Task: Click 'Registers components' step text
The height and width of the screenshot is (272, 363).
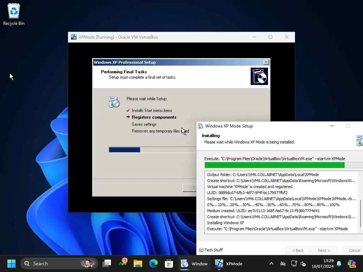Action: [154, 117]
